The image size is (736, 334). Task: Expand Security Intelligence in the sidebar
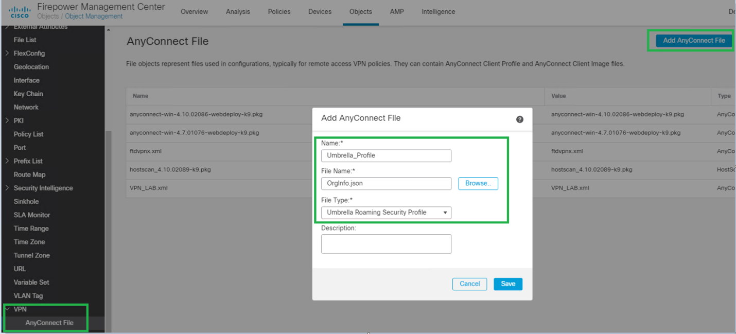click(7, 188)
